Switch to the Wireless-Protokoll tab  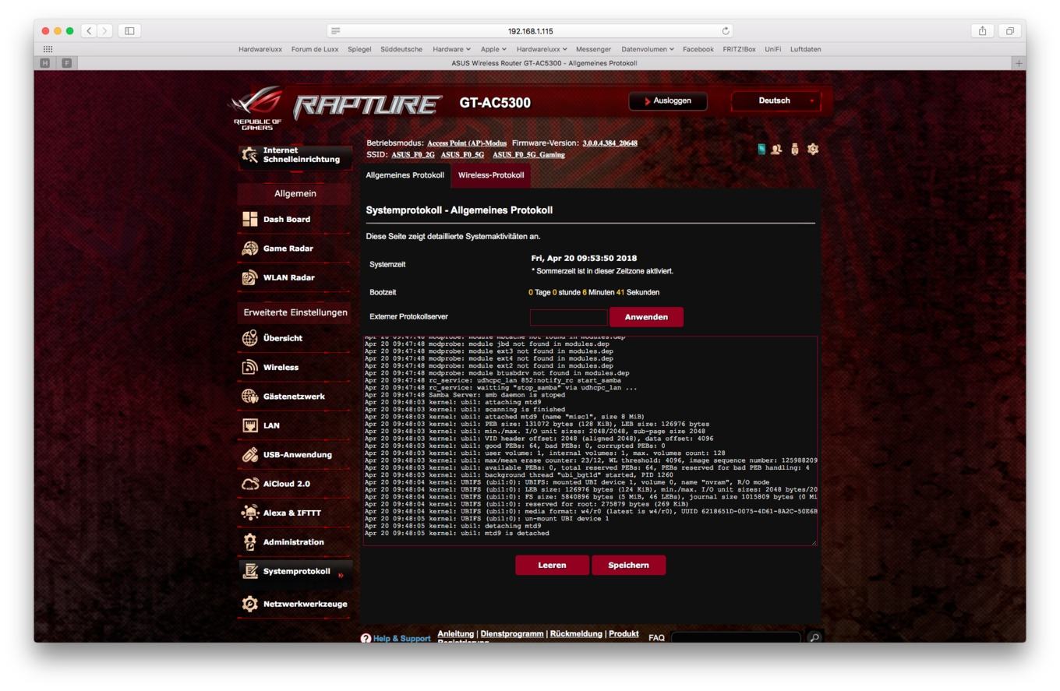click(x=491, y=175)
